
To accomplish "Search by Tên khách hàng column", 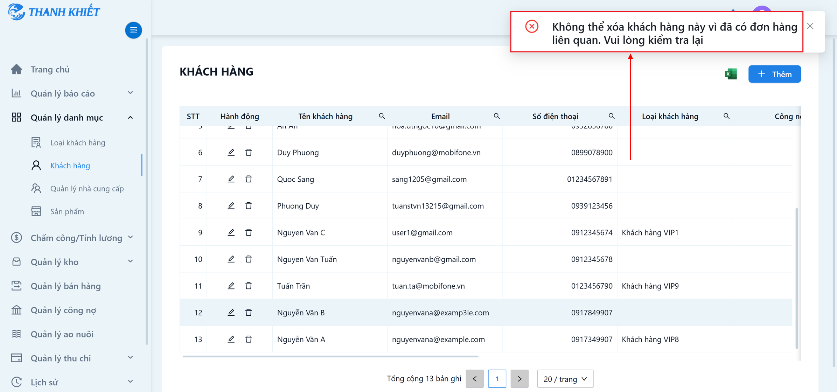I will [x=382, y=116].
